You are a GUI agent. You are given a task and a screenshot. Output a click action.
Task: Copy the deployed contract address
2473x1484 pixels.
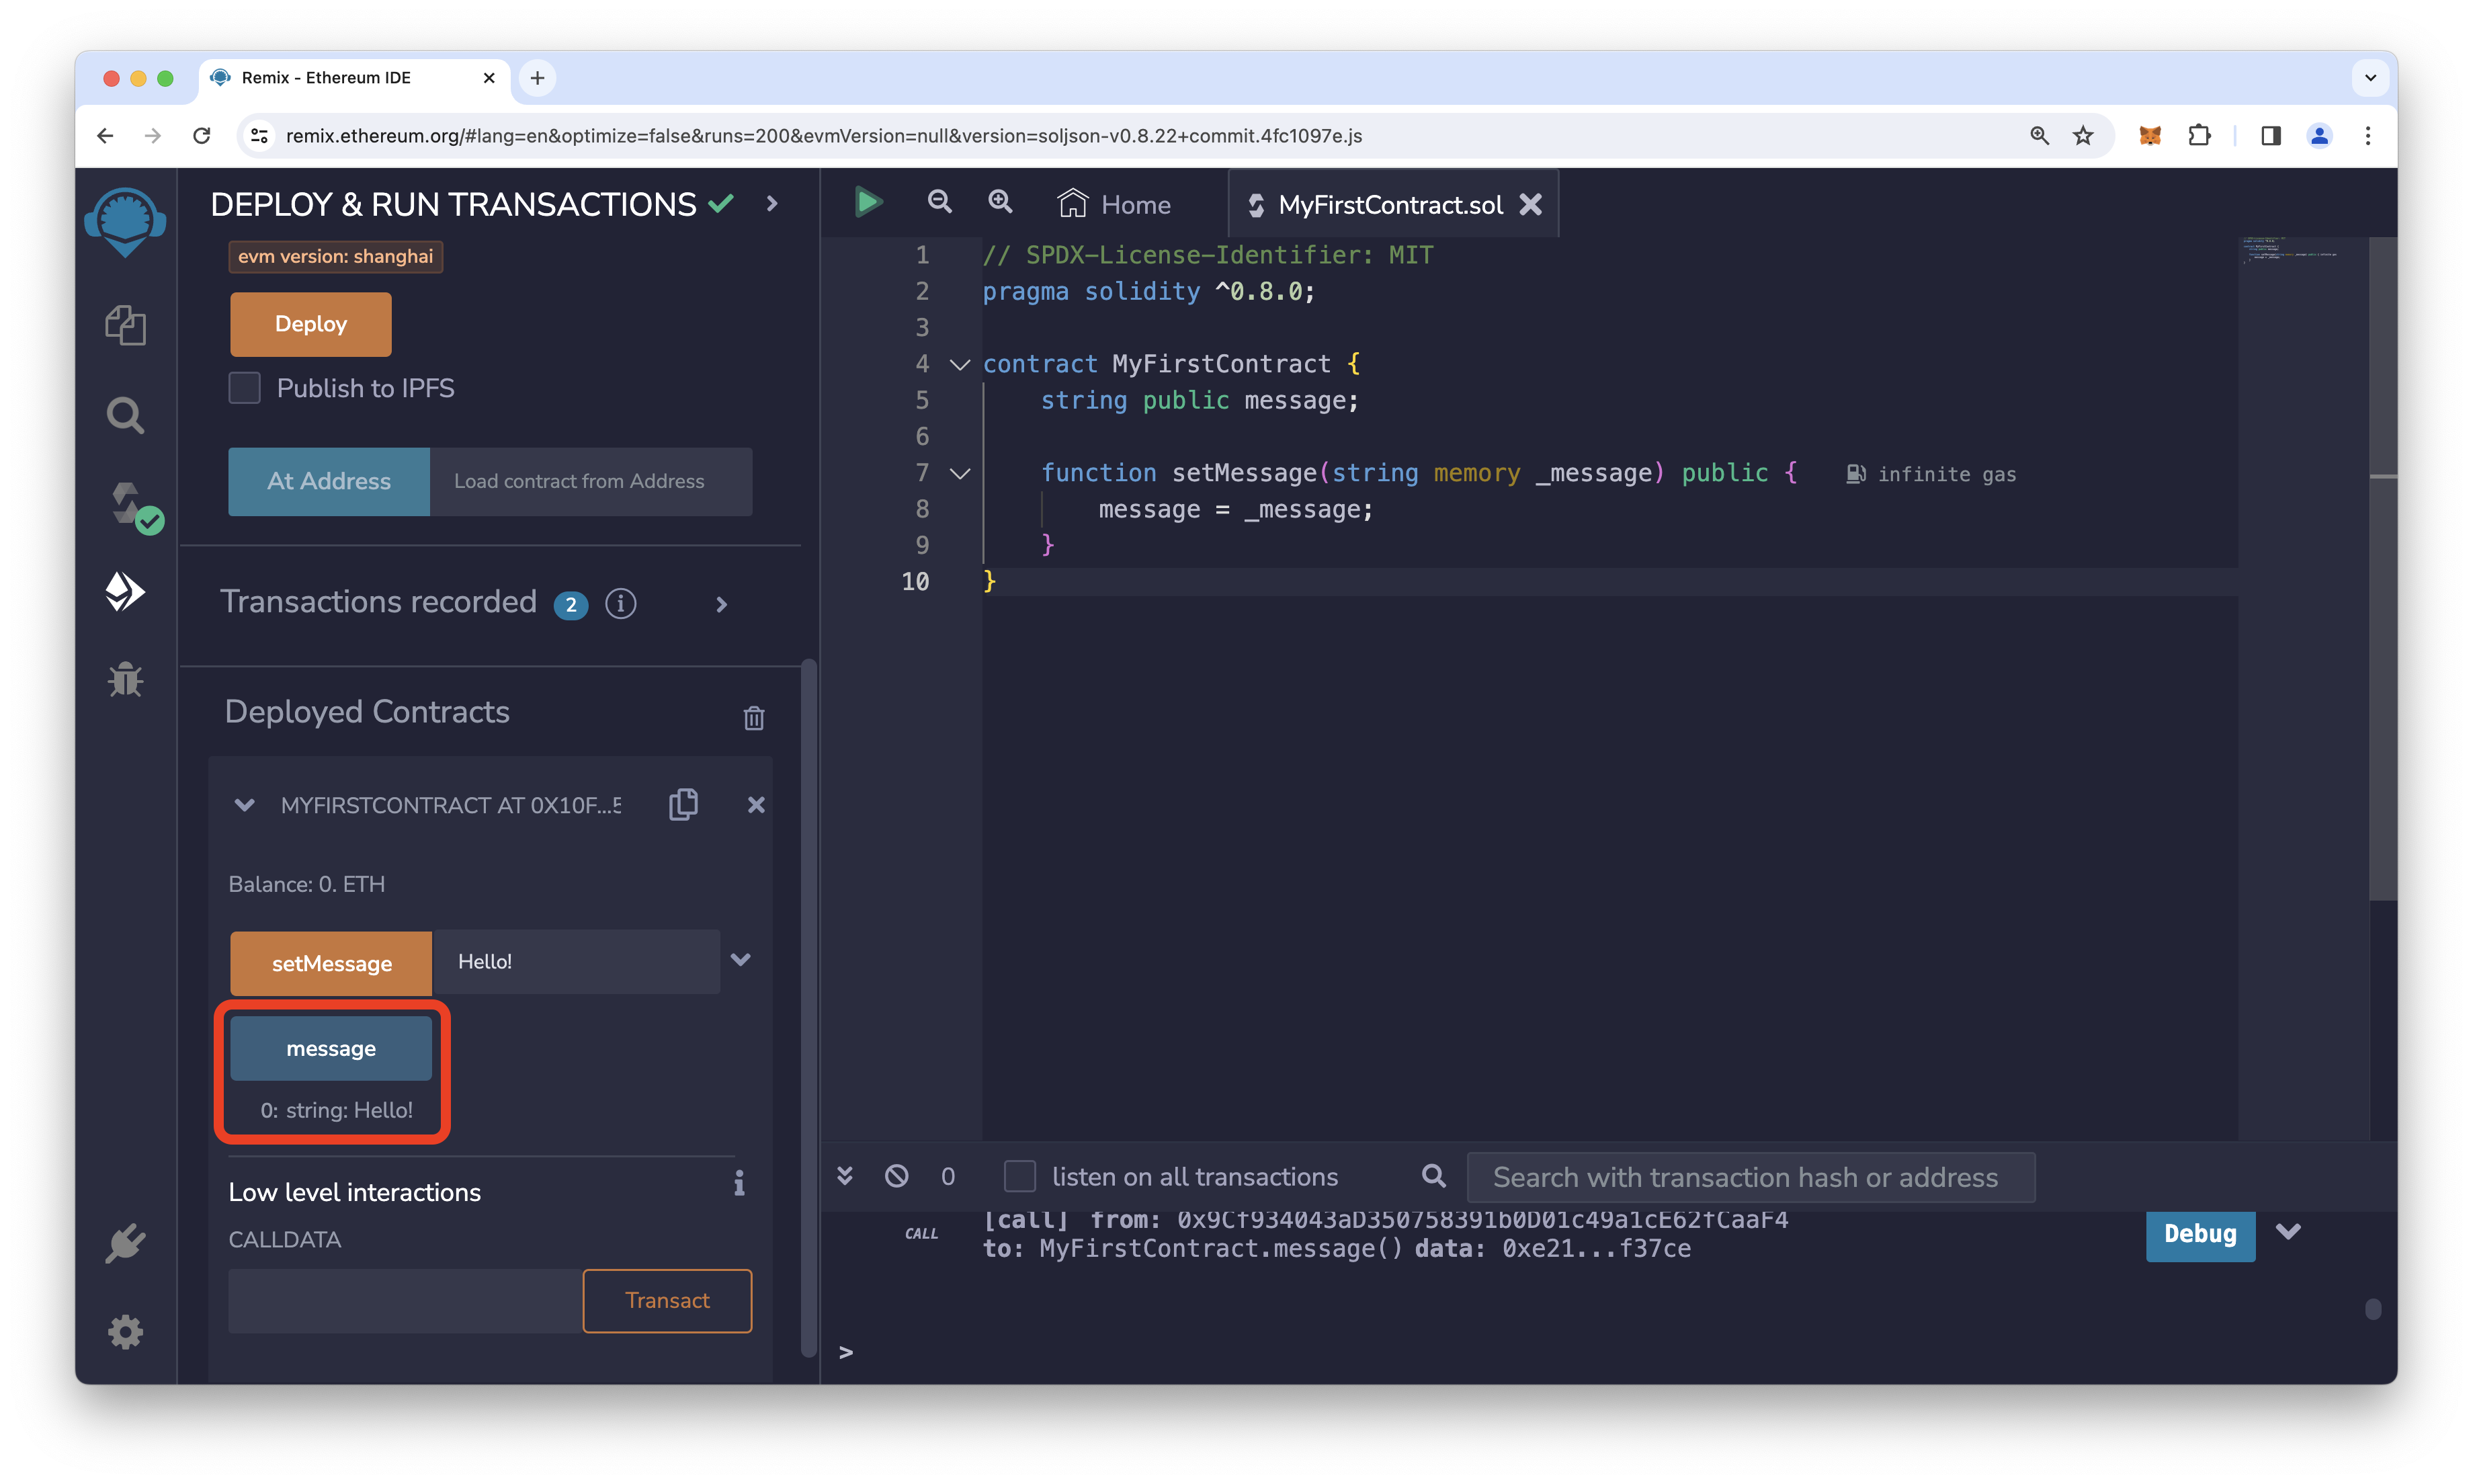point(683,805)
